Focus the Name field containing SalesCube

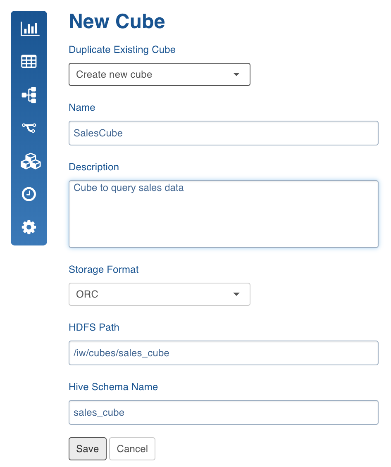pos(223,133)
